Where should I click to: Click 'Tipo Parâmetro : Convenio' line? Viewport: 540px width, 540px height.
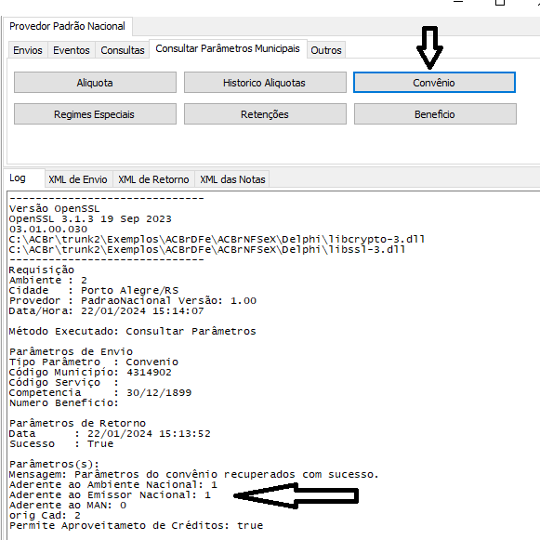[94, 362]
